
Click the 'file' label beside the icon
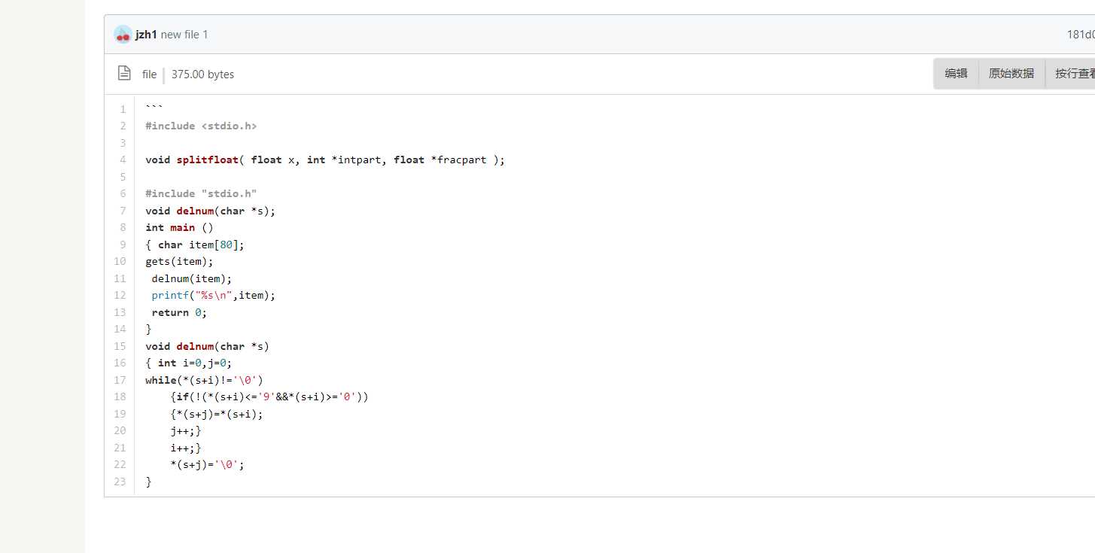[x=149, y=74]
